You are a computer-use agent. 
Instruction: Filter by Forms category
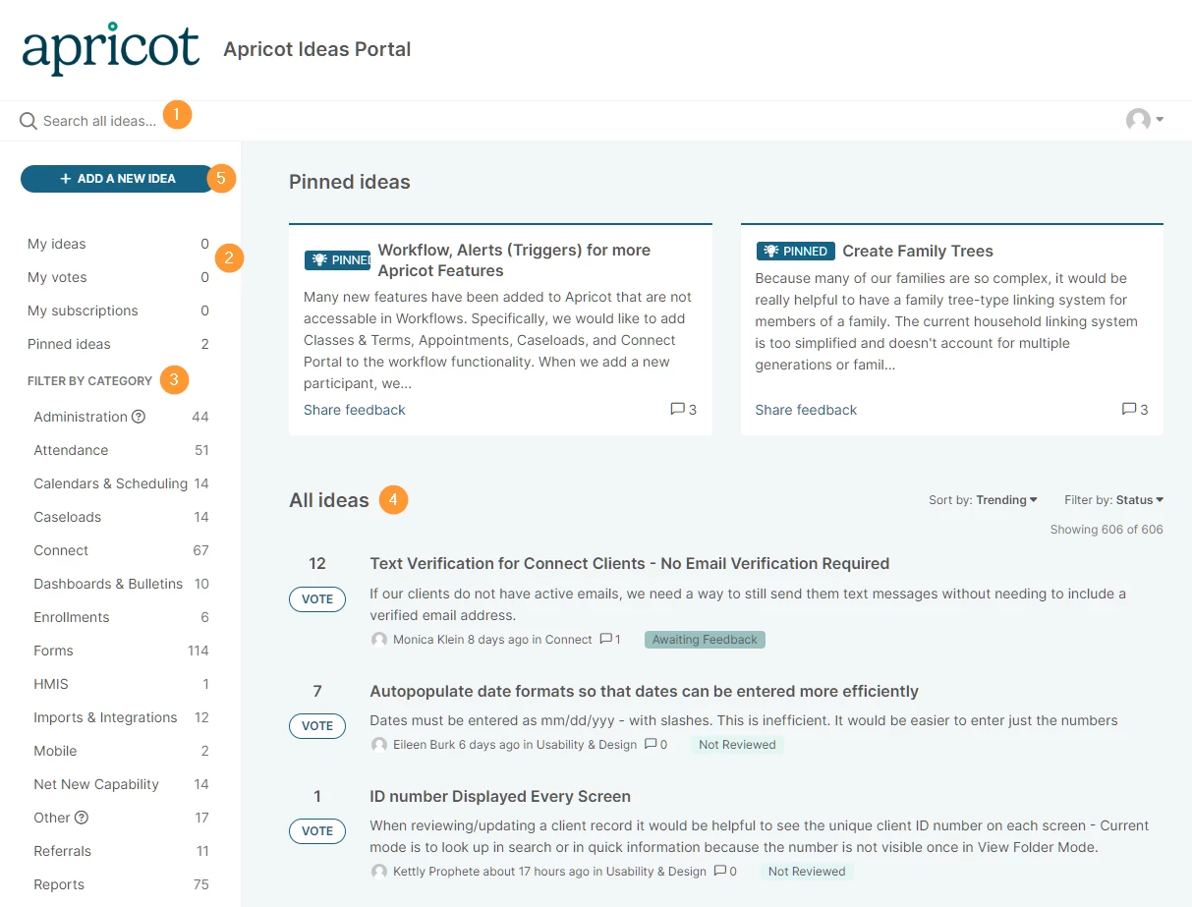121,651
